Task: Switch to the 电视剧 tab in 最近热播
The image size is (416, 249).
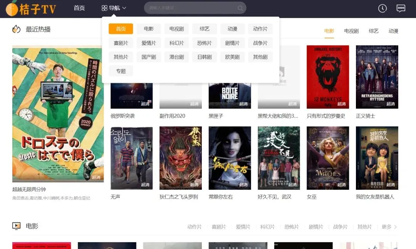Action: coord(351,31)
